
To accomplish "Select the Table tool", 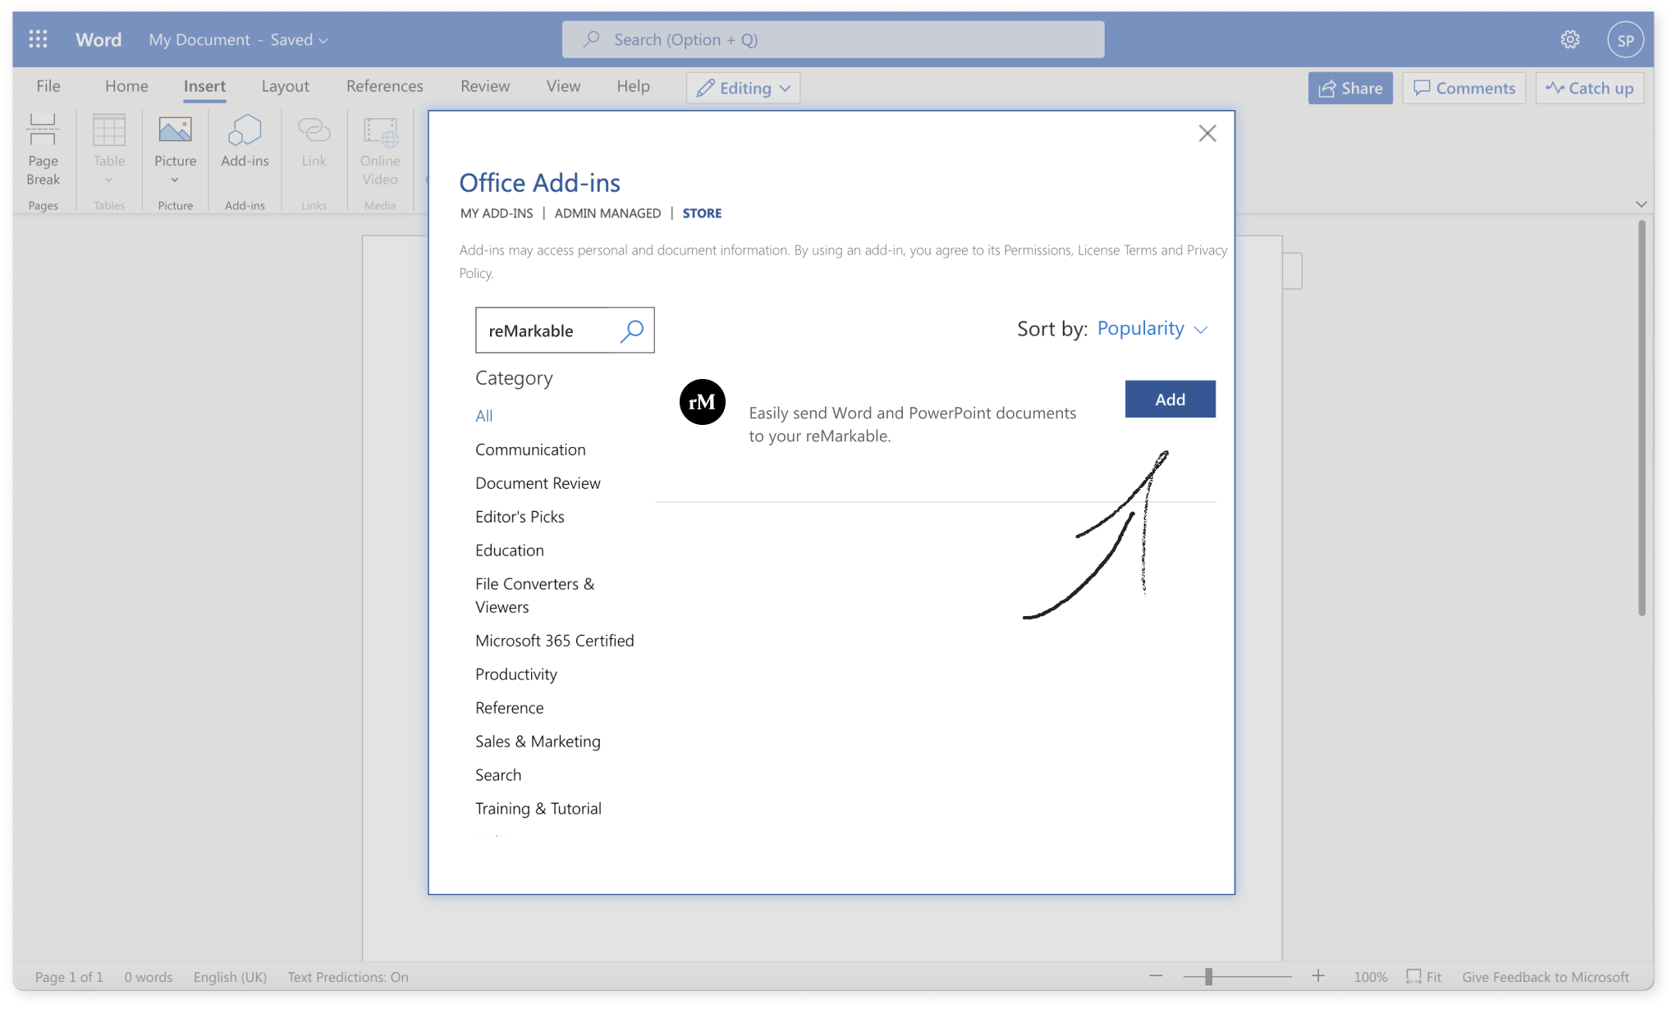I will pos(108,149).
